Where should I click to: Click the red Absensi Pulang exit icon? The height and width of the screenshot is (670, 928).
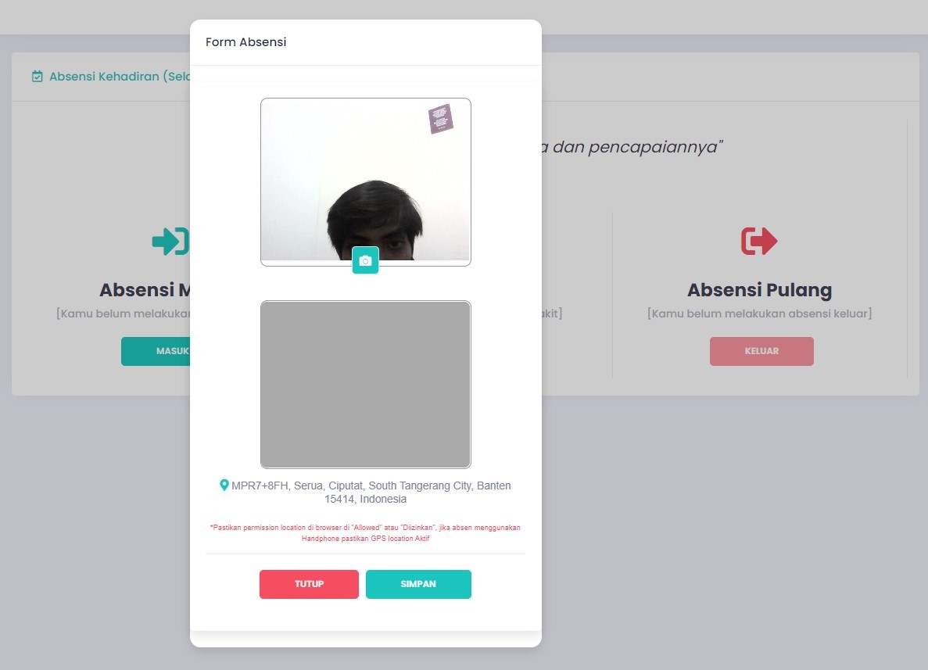click(759, 241)
